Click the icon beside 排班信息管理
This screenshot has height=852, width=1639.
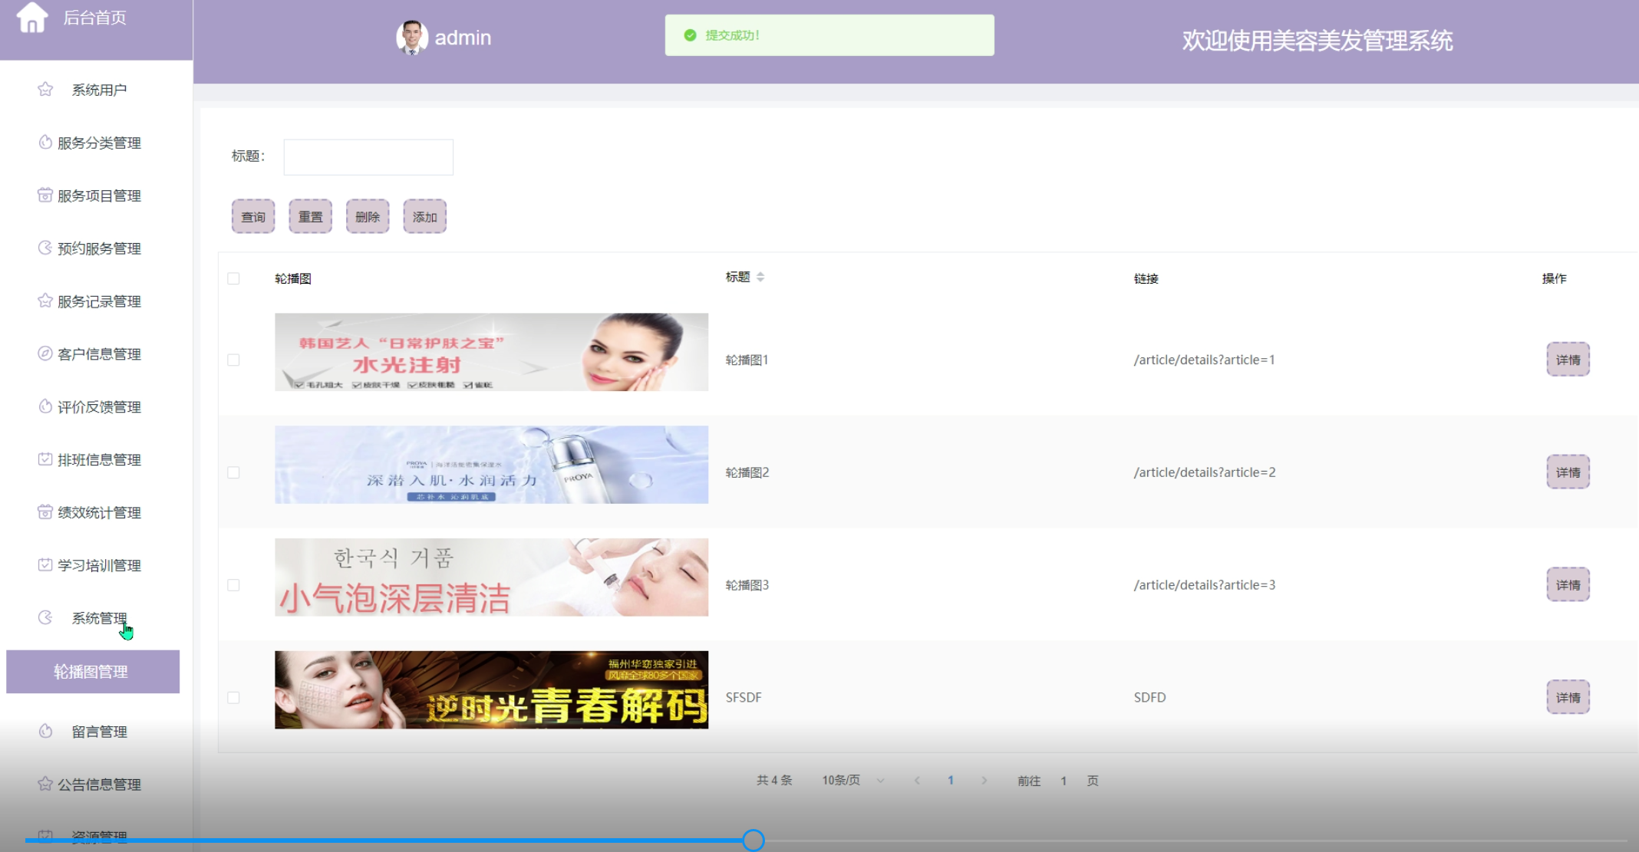point(45,459)
